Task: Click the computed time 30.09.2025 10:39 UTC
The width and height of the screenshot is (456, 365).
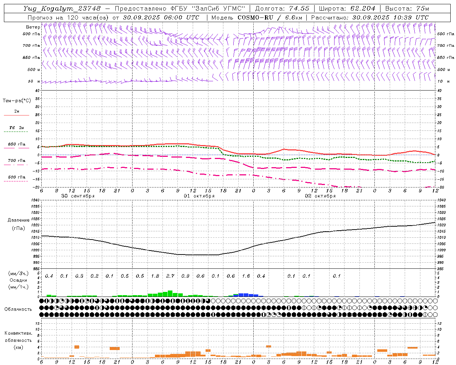Action: coord(390,17)
